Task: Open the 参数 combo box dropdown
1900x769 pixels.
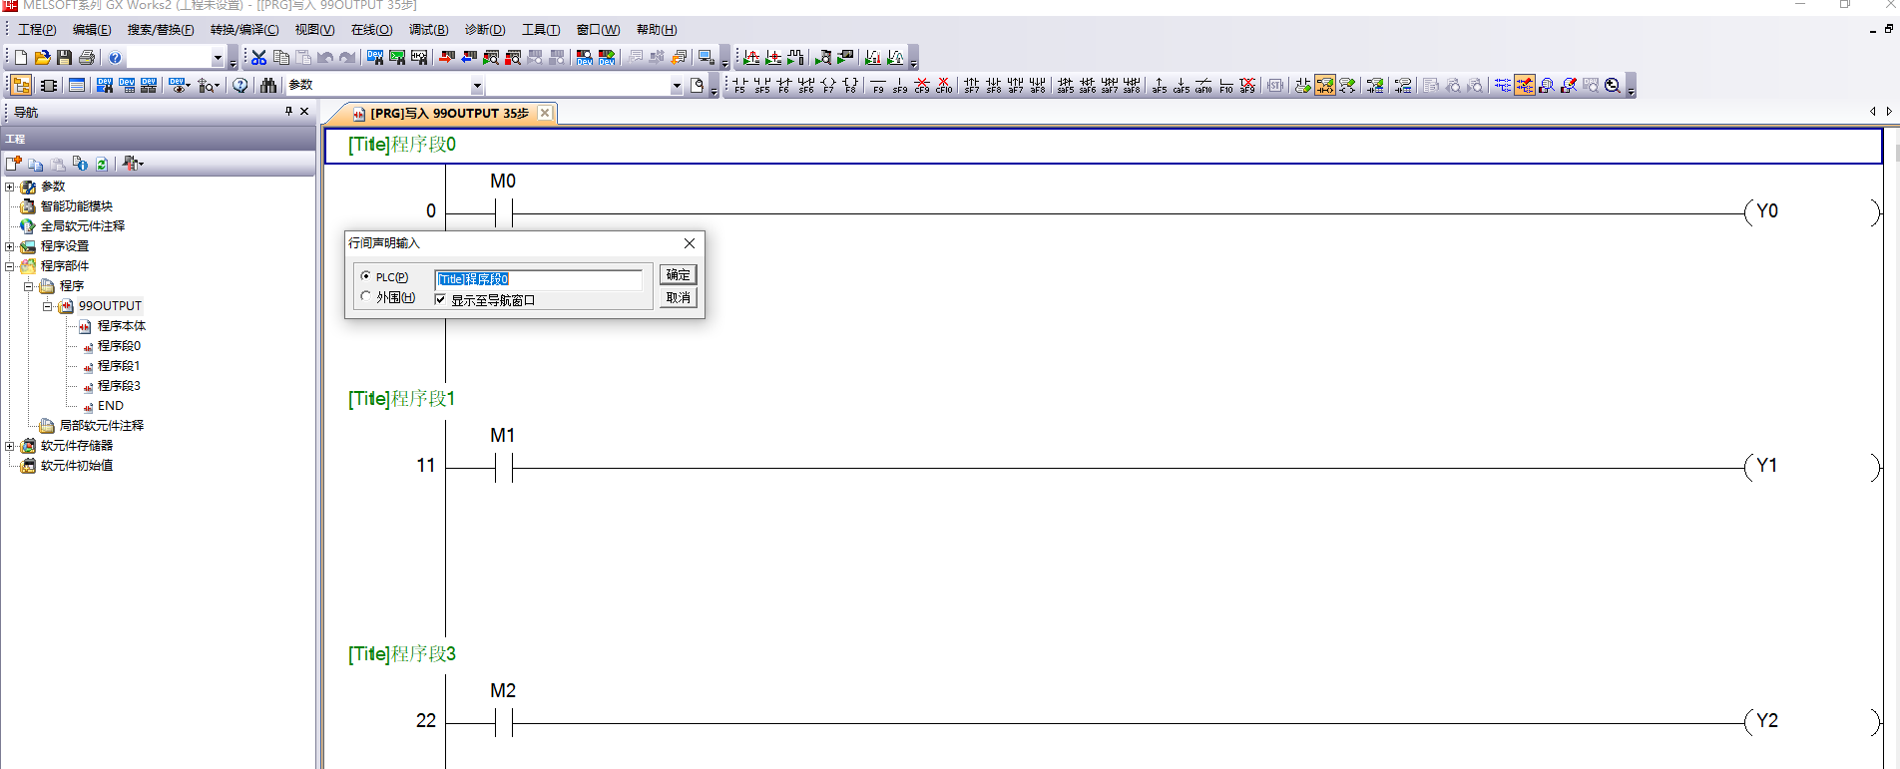Action: 477,86
